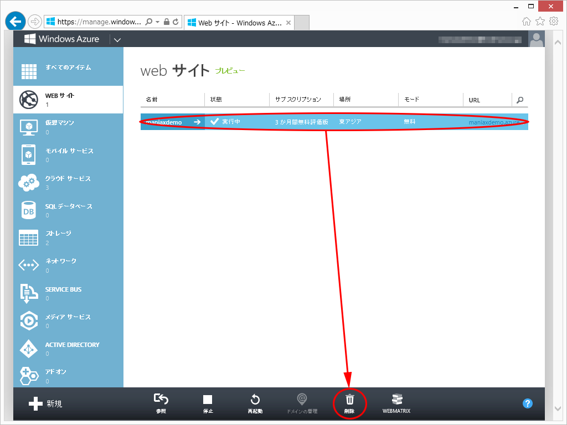Open the WEBMATRIX icon
Screen dimensions: 567x425
pos(396,399)
